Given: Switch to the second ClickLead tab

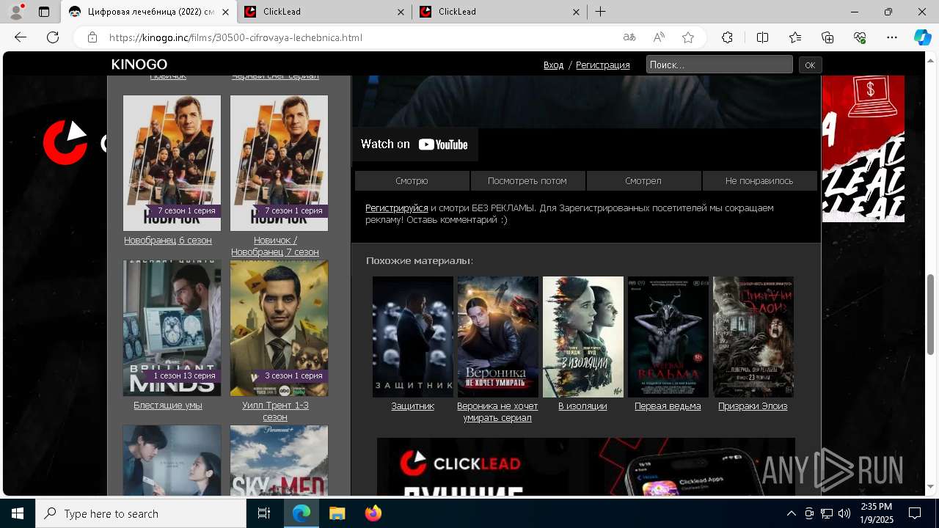Looking at the screenshot, I should coord(499,12).
